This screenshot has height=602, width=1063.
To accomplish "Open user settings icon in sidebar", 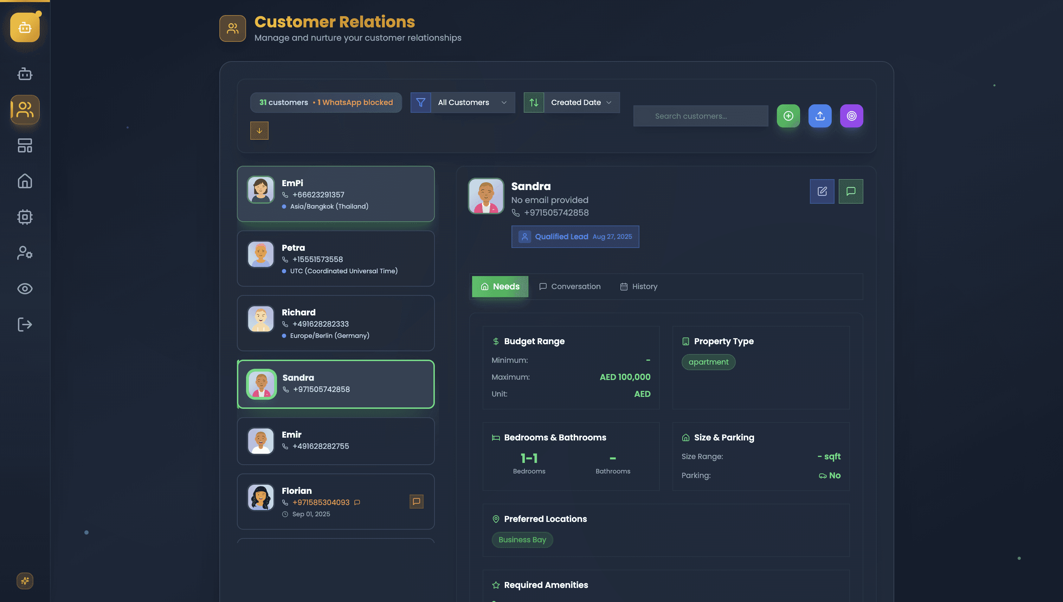I will click(x=25, y=253).
